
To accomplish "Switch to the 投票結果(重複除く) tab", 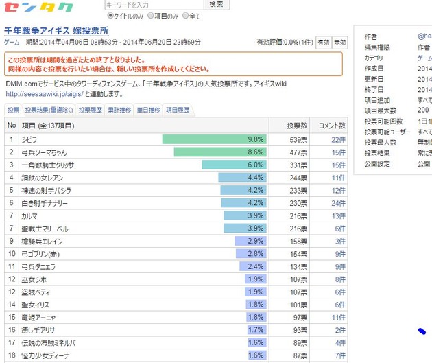I will (49, 110).
